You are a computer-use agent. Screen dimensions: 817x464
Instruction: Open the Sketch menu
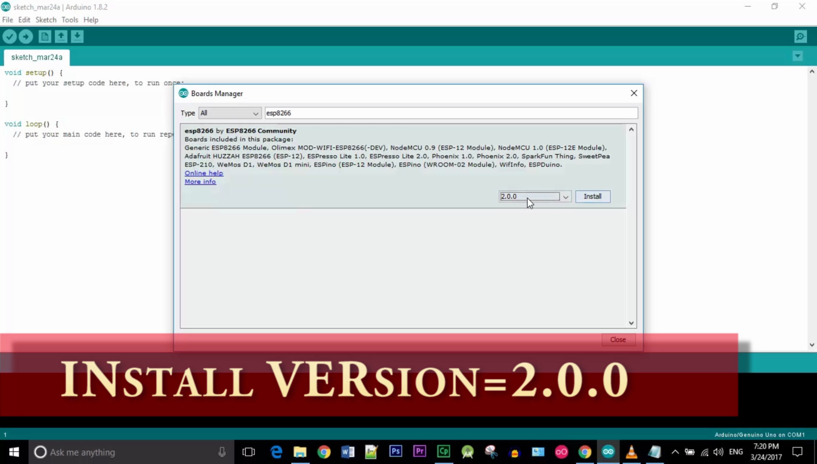(x=46, y=20)
